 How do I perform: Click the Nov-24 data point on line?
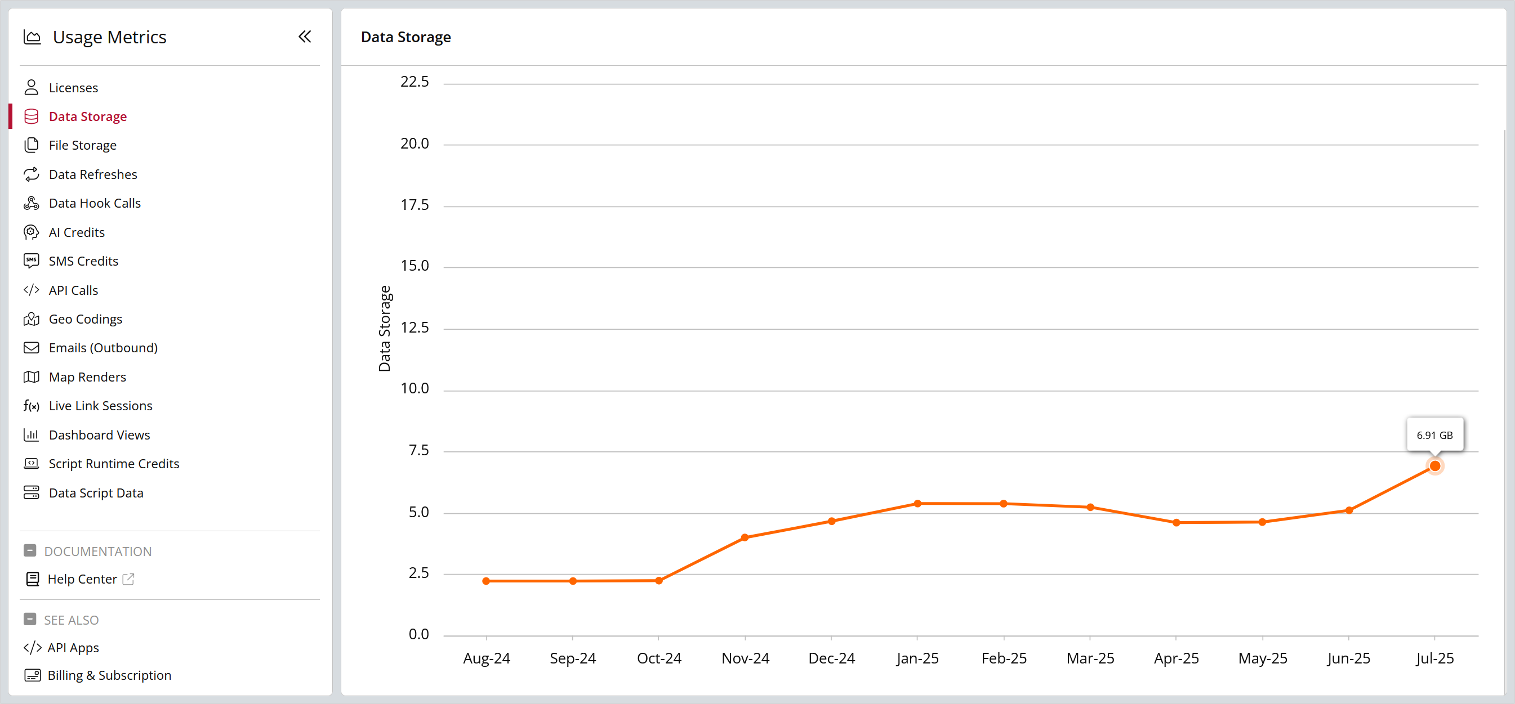pyautogui.click(x=745, y=537)
